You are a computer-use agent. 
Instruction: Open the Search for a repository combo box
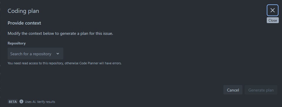point(35,53)
